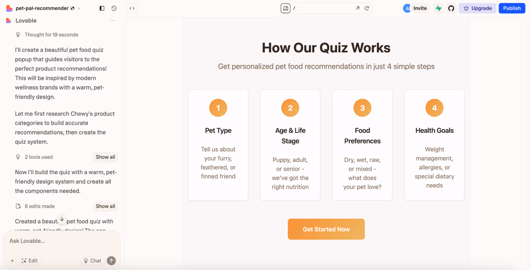Screen dimensions: 531x270
Task: View code using the angle brackets icon
Action: pyautogui.click(x=132, y=8)
